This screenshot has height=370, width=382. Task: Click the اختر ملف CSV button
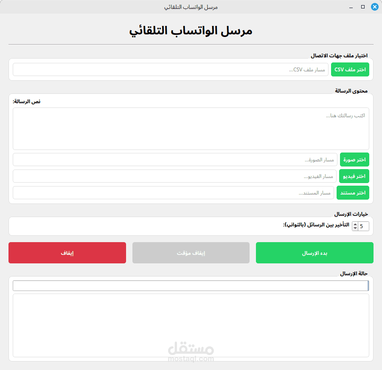pyautogui.click(x=350, y=70)
